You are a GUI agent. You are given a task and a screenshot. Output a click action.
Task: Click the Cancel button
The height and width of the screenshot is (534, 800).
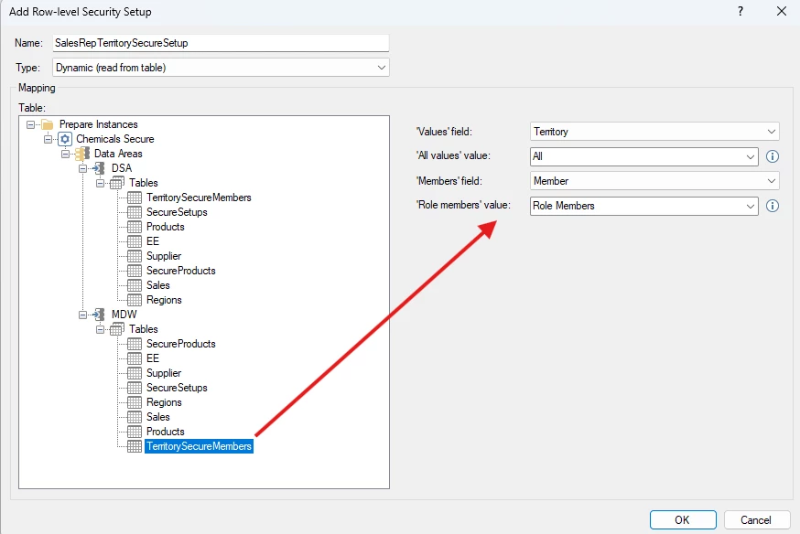[x=756, y=519]
